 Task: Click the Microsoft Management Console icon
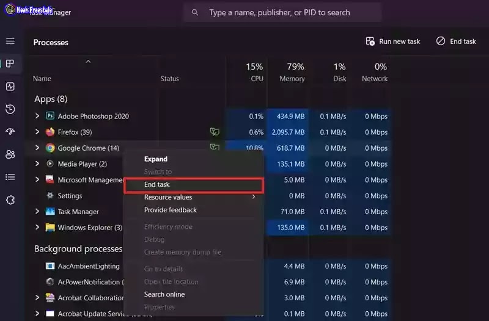pyautogui.click(x=50, y=179)
